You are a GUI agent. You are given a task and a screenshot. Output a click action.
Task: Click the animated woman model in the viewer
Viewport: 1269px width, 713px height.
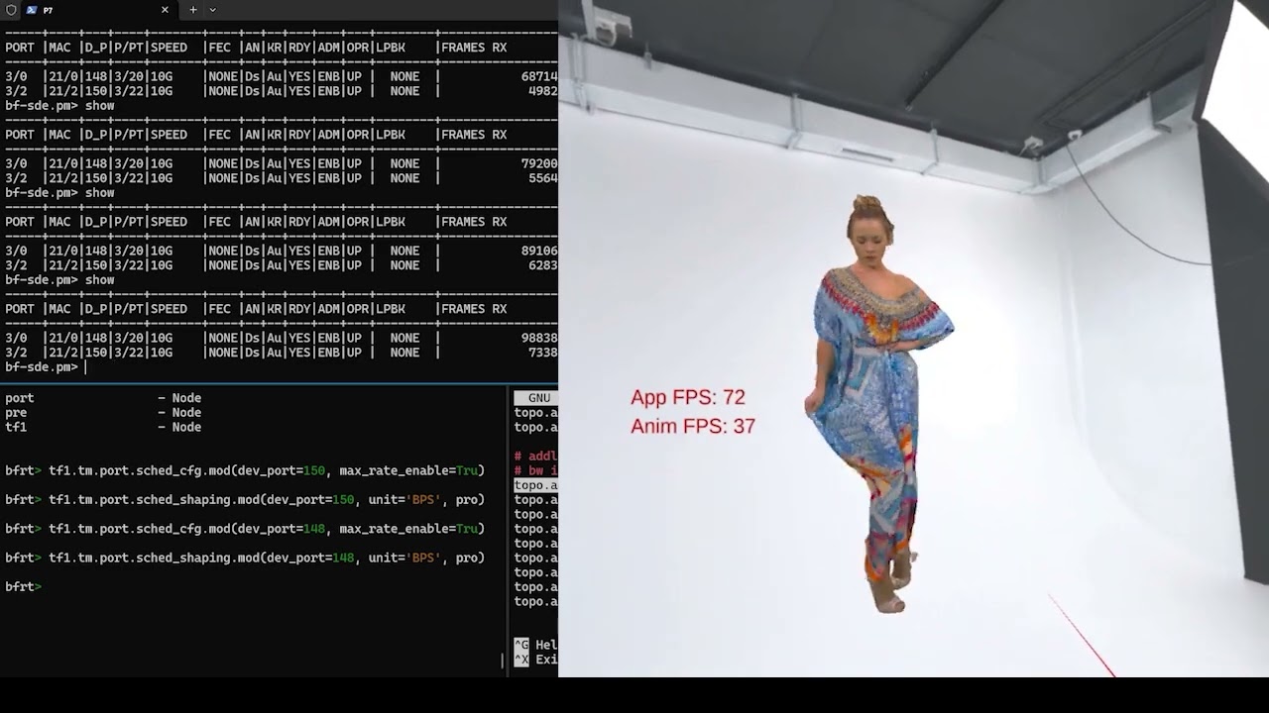point(876,406)
